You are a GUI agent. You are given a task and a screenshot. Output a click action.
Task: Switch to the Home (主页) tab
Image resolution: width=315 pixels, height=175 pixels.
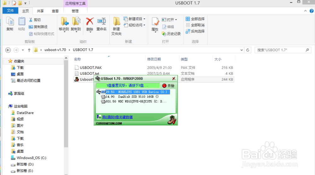click(x=25, y=11)
